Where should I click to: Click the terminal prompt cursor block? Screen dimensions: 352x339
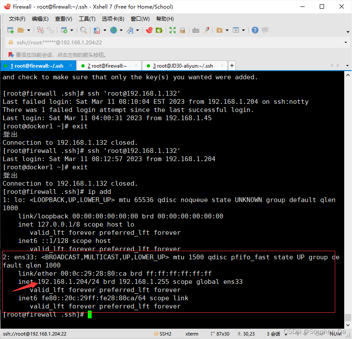click(x=90, y=314)
